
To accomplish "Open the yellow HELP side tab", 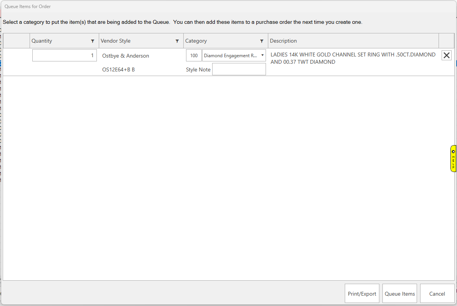I will click(x=454, y=161).
